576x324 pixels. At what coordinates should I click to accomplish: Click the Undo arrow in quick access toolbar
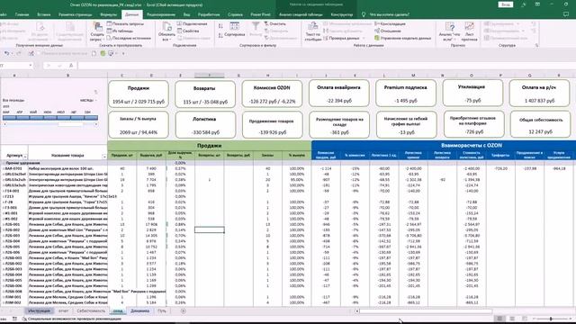tap(6, 54)
